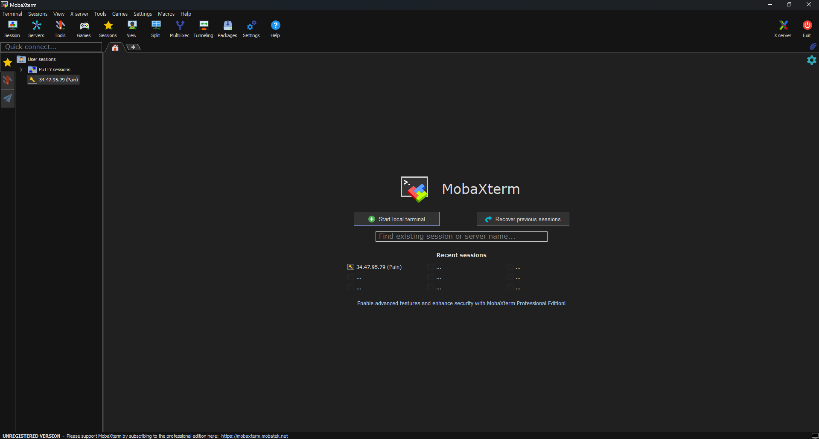Screen dimensions: 819x439
Task: Open the View menu
Action: pyautogui.click(x=59, y=14)
